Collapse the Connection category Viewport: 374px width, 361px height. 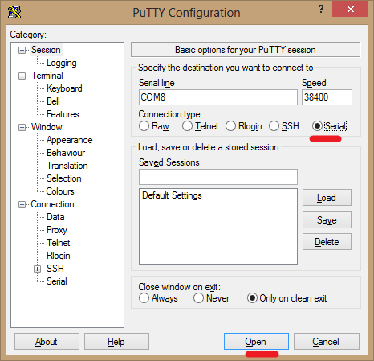pyautogui.click(x=22, y=205)
